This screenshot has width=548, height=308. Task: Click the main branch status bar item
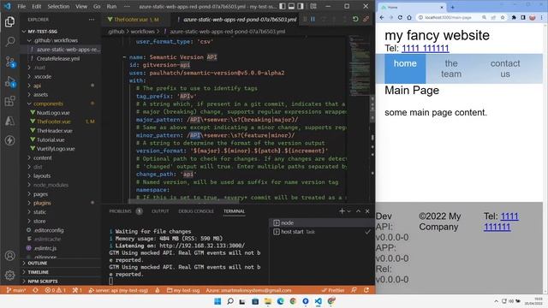tap(16, 290)
